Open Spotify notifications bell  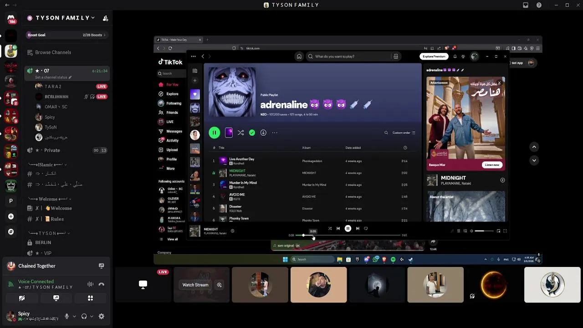455,56
